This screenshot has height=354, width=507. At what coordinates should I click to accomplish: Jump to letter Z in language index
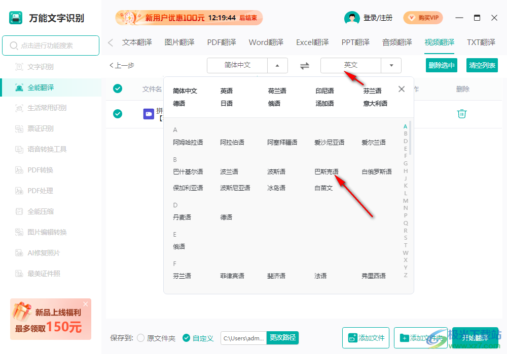pos(406,275)
